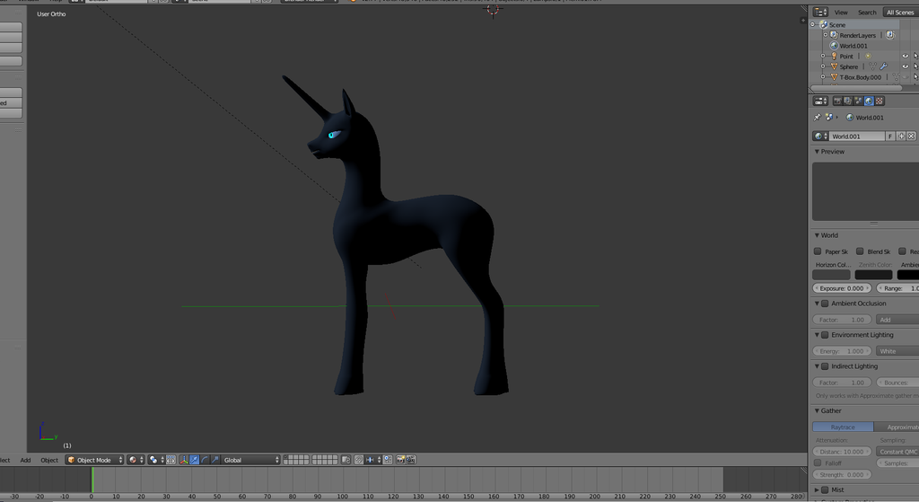
Task: Switch to the Texture properties tab icon
Action: pyautogui.click(x=880, y=101)
